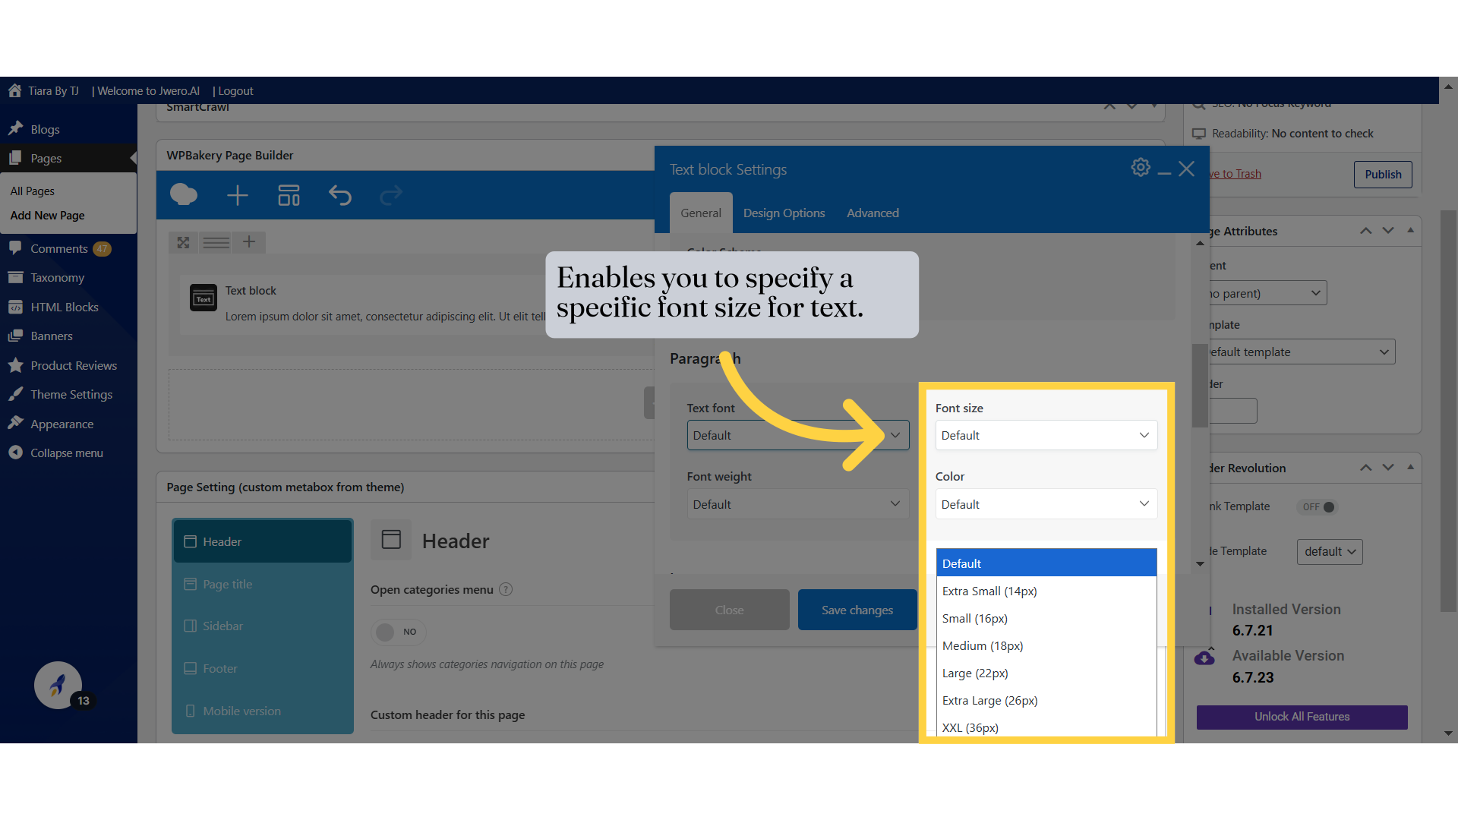Open the Font weight dropdown
This screenshot has height=820, width=1458.
click(x=797, y=504)
